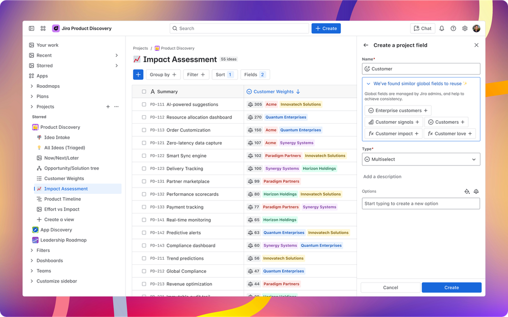
Task: Click the weight icon in the AI-powered suggestions row
Action: click(x=250, y=104)
